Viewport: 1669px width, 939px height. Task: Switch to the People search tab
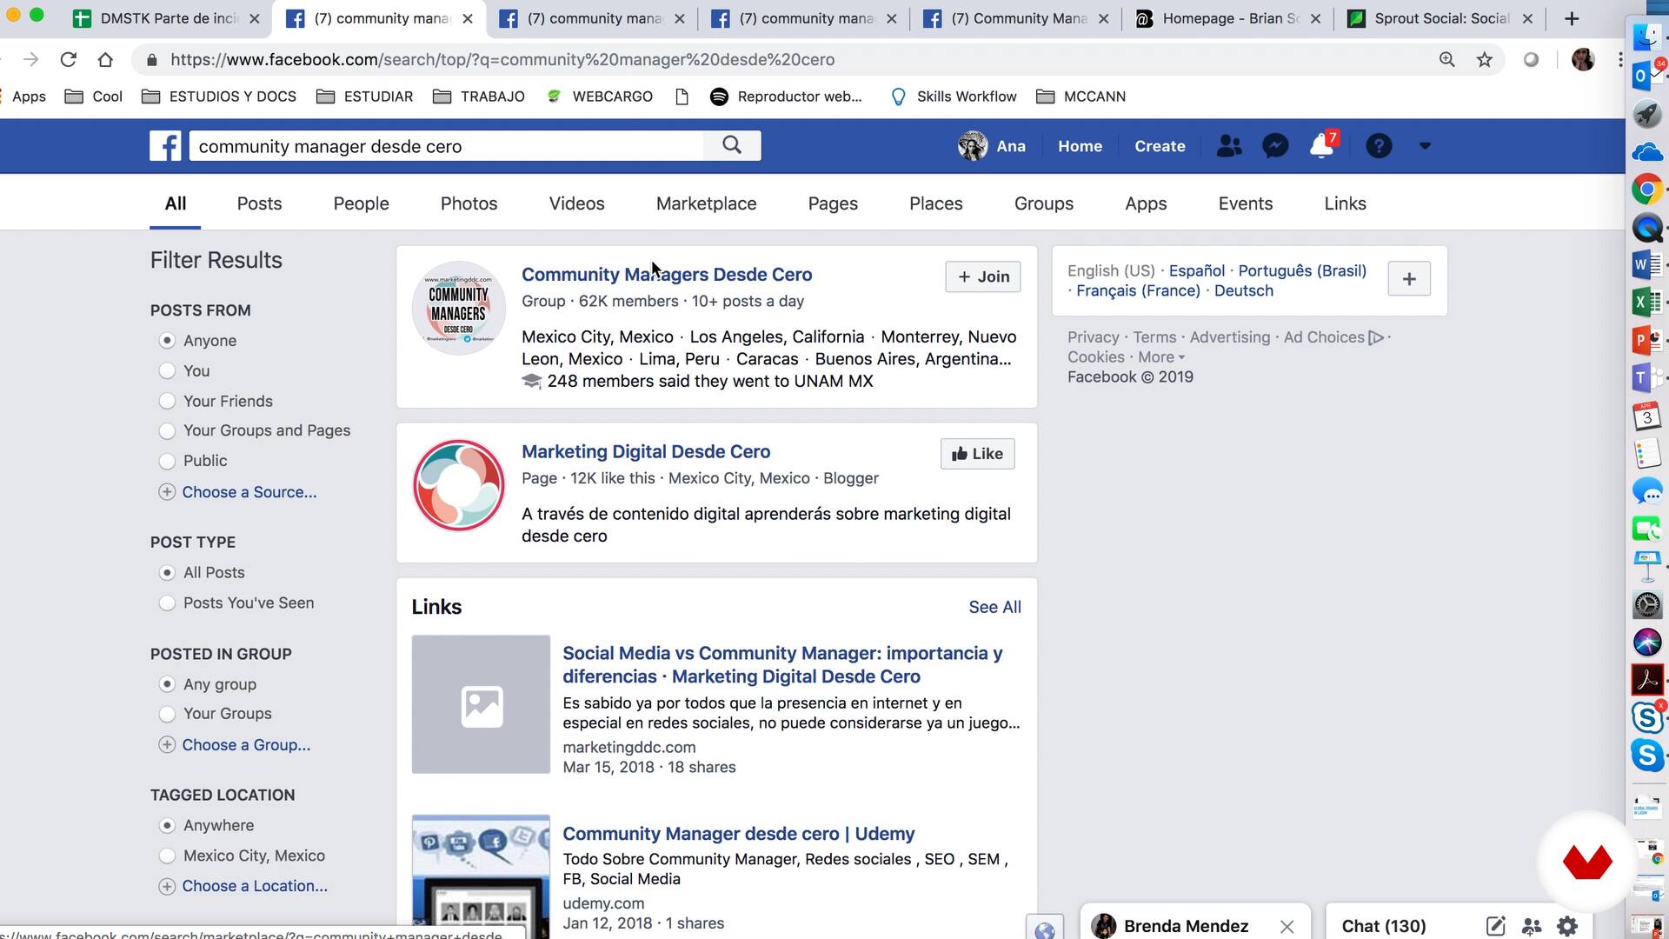361,203
